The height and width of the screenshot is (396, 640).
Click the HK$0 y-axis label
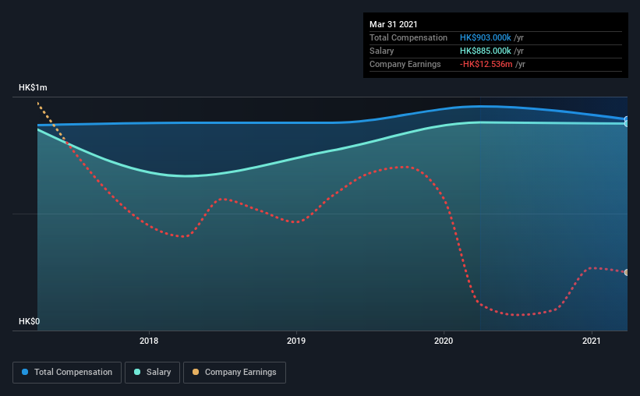point(29,321)
